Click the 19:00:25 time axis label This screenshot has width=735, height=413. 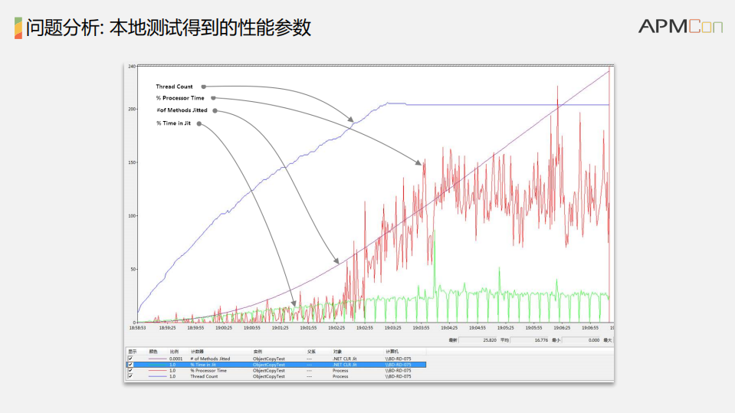(224, 328)
